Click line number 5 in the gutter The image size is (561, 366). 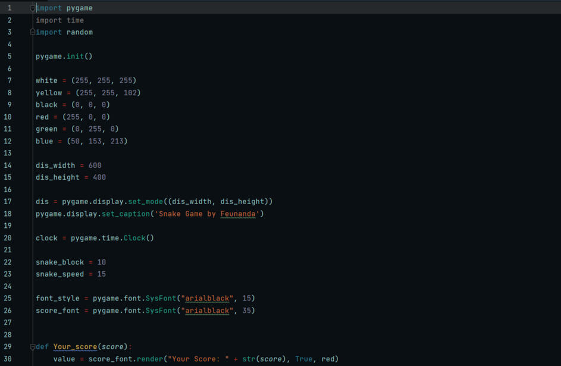point(9,57)
